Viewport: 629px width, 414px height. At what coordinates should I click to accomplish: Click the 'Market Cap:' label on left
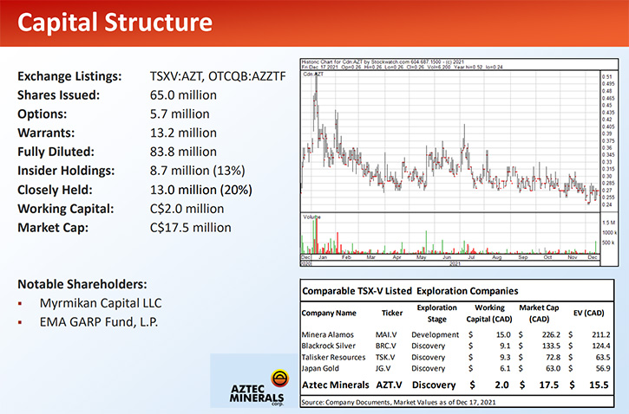(x=53, y=228)
